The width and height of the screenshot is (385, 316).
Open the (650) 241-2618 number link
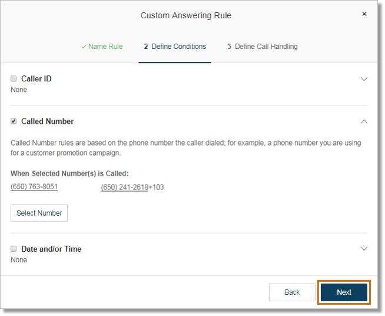pos(124,187)
